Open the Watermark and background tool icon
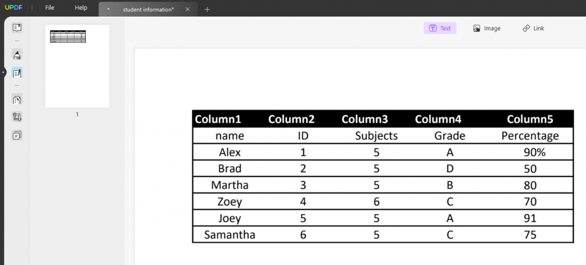The image size is (586, 265). (x=17, y=135)
